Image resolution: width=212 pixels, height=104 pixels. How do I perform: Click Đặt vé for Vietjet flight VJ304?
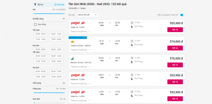175,99
